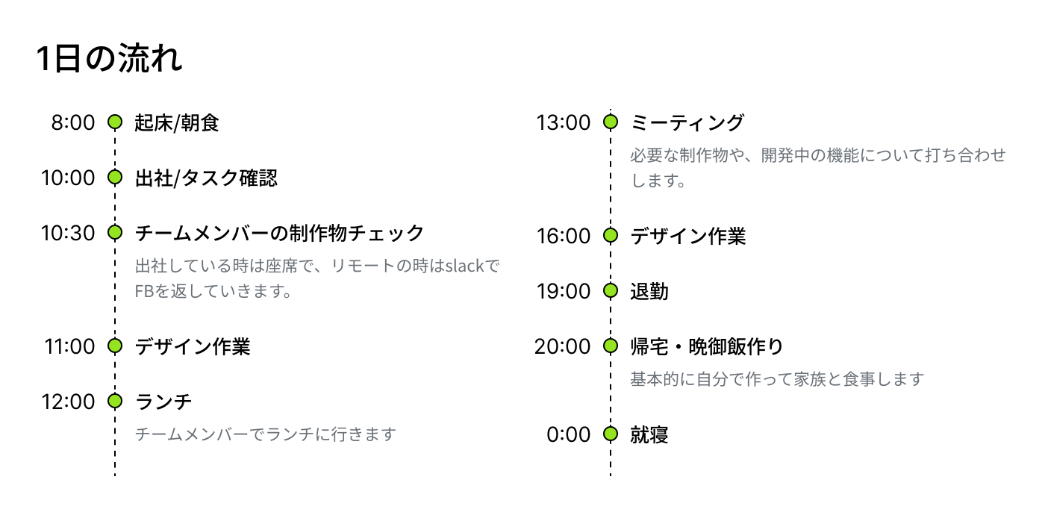
Task: Click the green dot at 8:00
Action: (x=115, y=122)
